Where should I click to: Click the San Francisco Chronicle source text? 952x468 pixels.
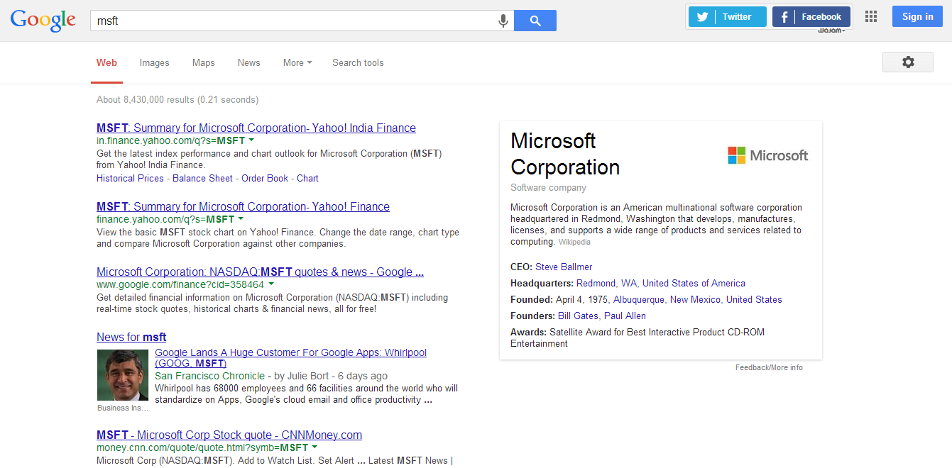[x=209, y=376]
